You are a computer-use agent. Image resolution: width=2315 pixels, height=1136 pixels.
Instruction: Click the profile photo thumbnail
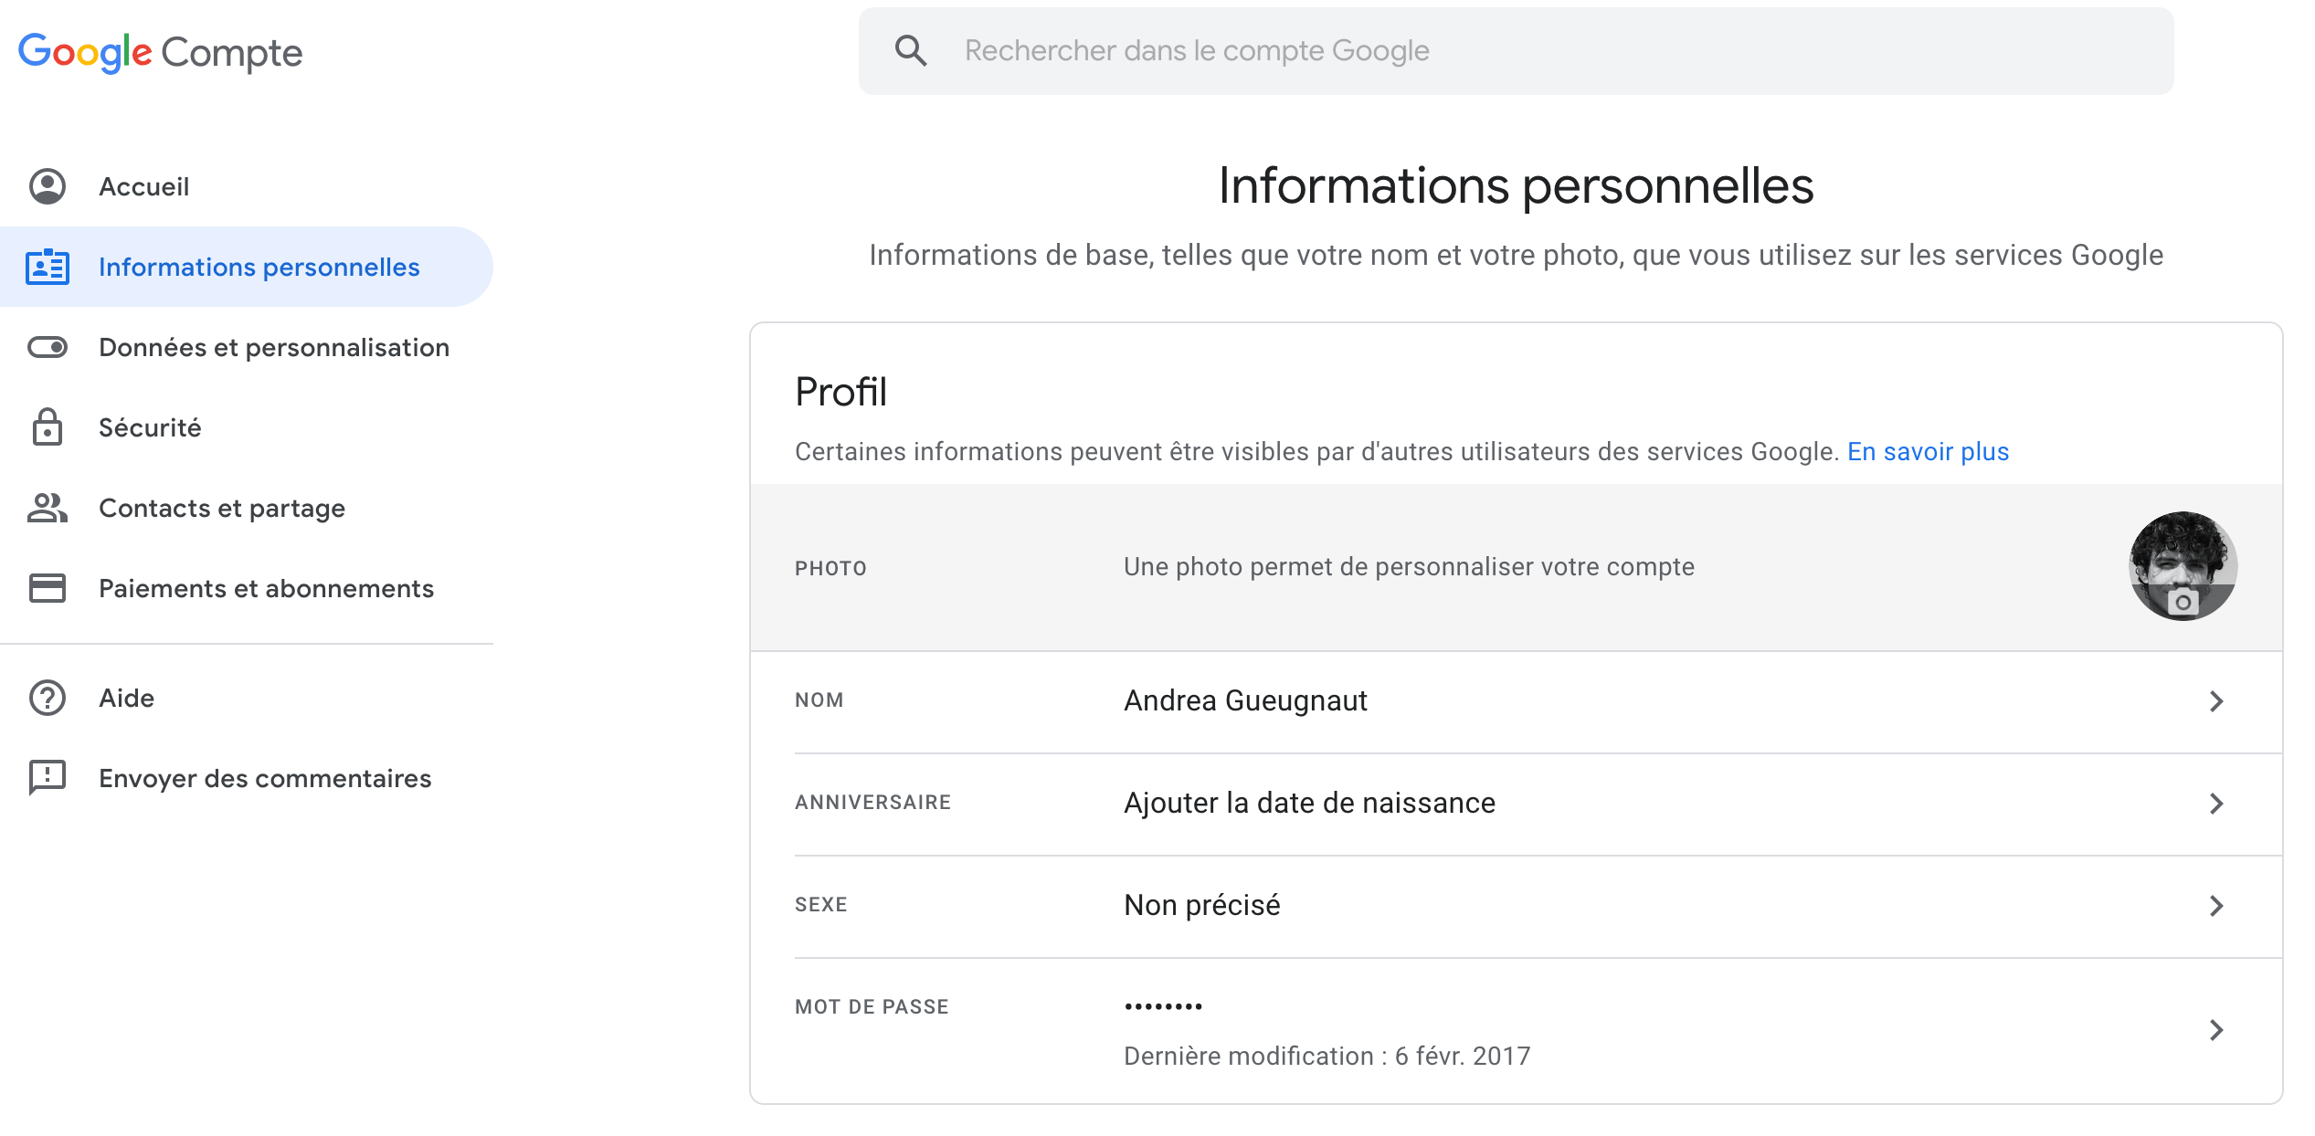pyautogui.click(x=2183, y=566)
